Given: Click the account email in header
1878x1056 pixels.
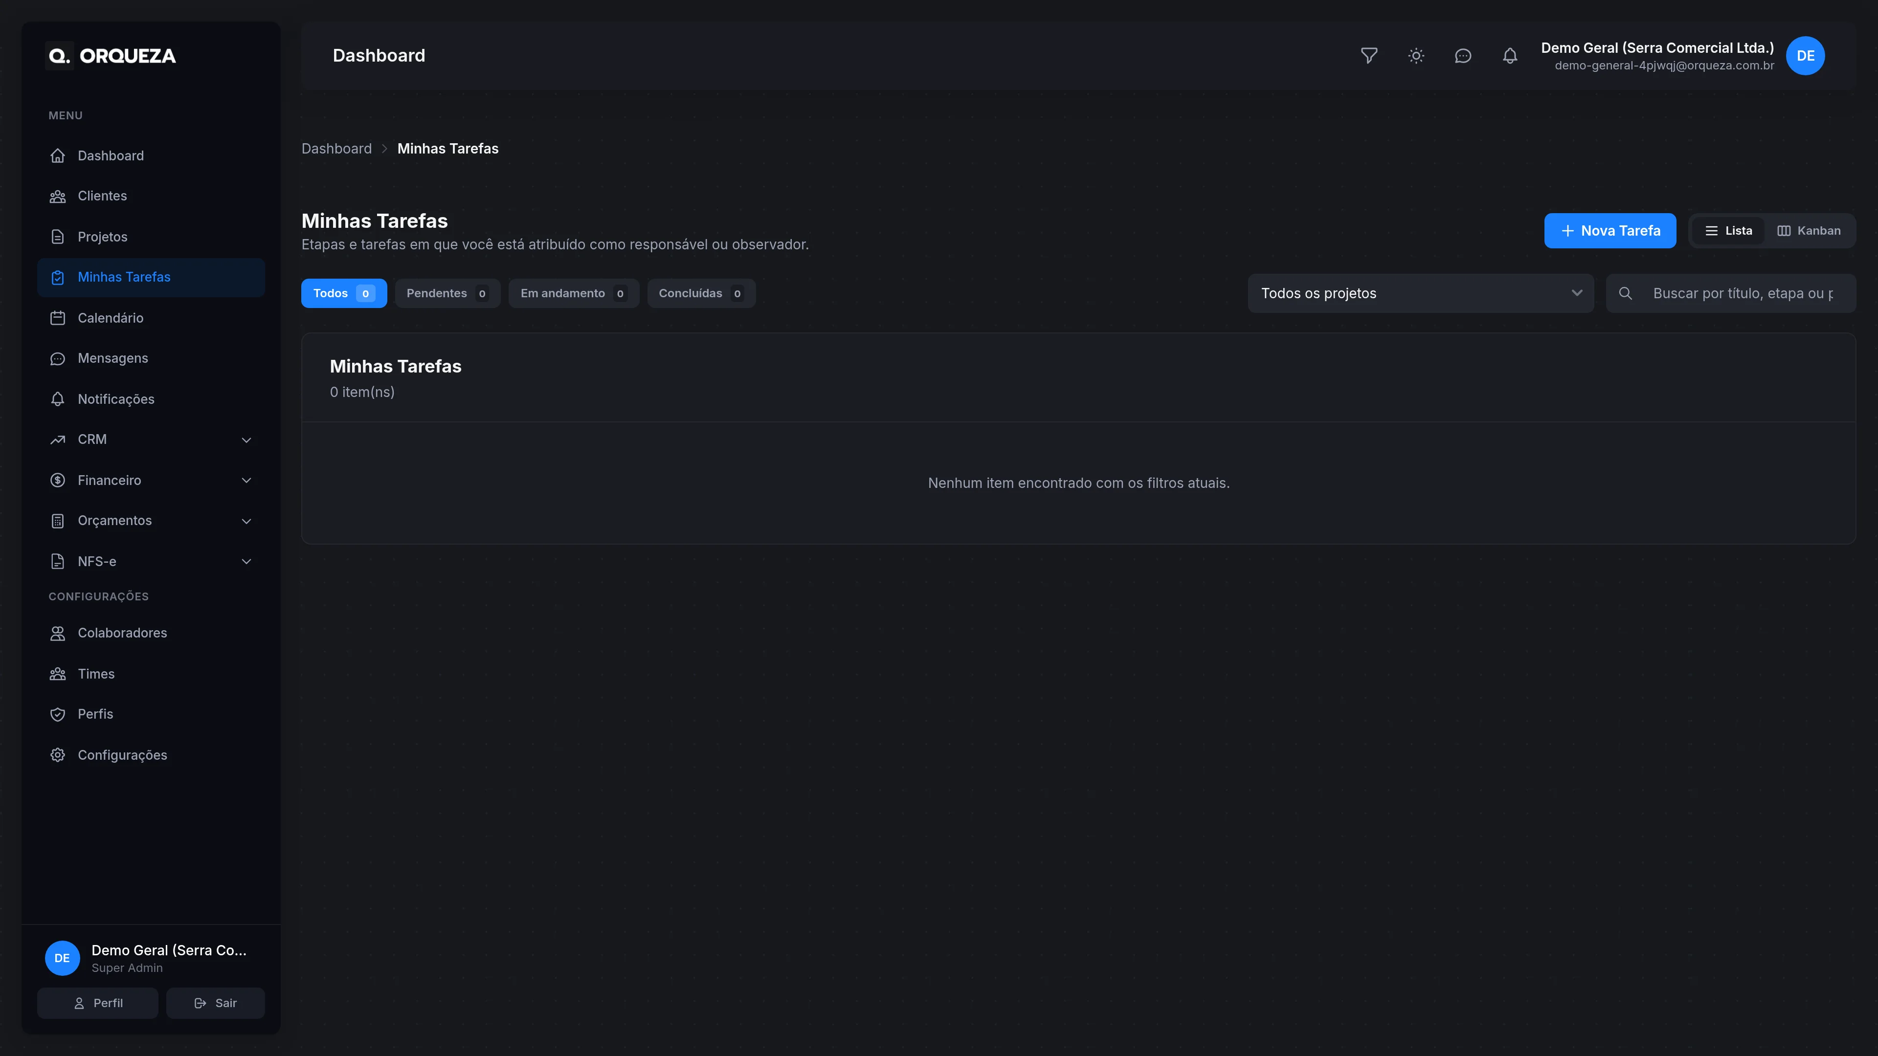Looking at the screenshot, I should pyautogui.click(x=1664, y=66).
